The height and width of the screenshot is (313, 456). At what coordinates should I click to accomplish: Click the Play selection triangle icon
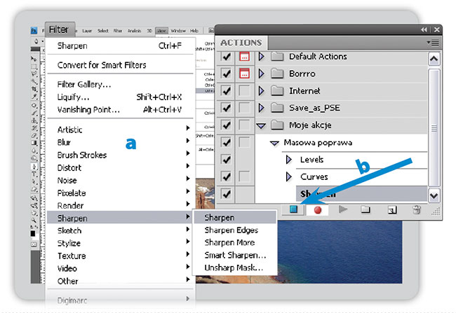[x=343, y=209]
